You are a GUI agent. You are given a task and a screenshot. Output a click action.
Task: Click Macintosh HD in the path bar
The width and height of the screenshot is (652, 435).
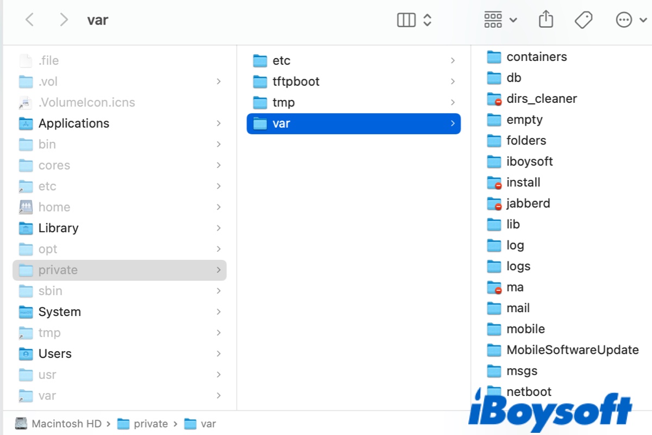[x=66, y=424]
